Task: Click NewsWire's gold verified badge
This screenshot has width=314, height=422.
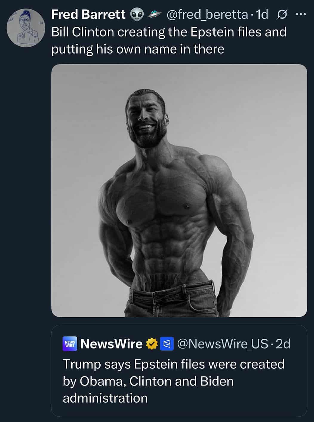Action: (x=152, y=344)
